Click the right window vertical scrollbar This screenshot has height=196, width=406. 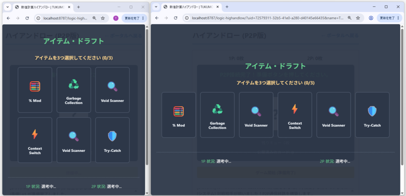[x=402, y=98]
